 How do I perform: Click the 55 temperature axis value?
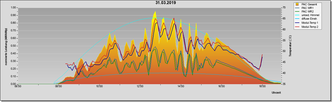tap(284, 41)
